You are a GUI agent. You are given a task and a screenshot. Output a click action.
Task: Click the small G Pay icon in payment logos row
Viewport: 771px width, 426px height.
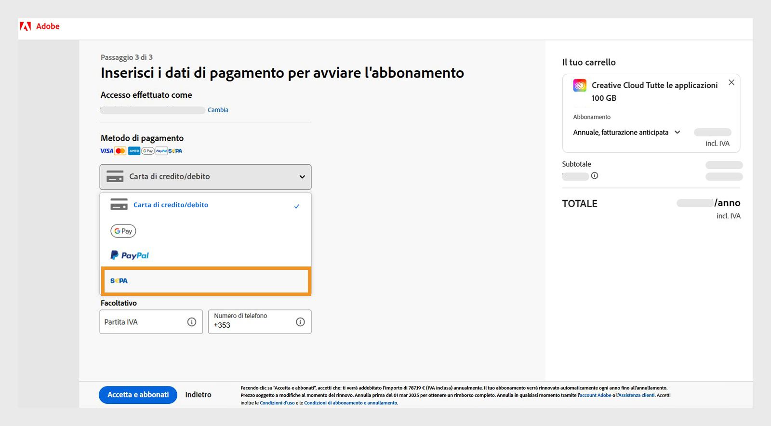pos(147,151)
